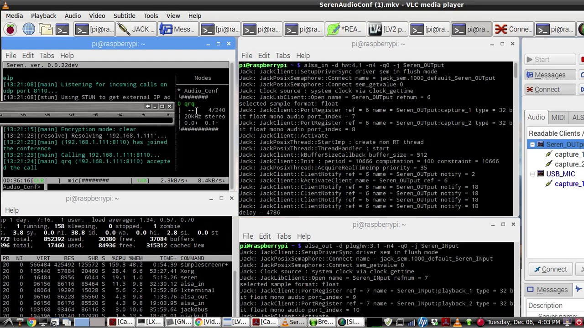The height and width of the screenshot is (328, 584).
Task: Open the file manager folder icon
Action: (46, 29)
